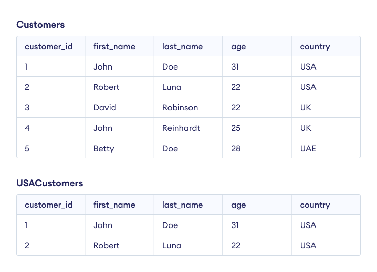Screen dimensions: 377x272
Task: Select customer_id 3 cell
Action: [x=27, y=108]
